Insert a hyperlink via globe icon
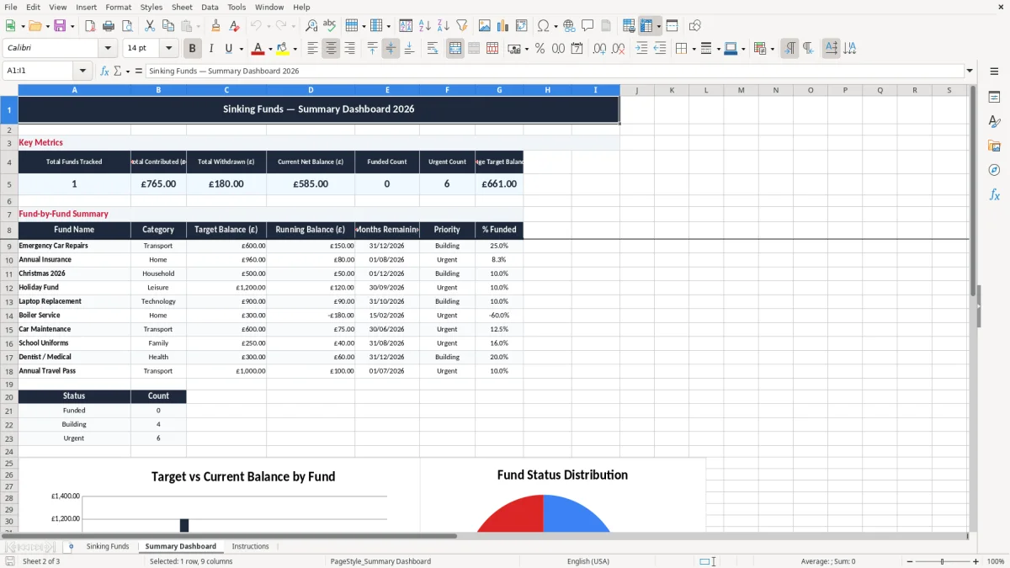This screenshot has width=1010, height=568. pos(569,26)
